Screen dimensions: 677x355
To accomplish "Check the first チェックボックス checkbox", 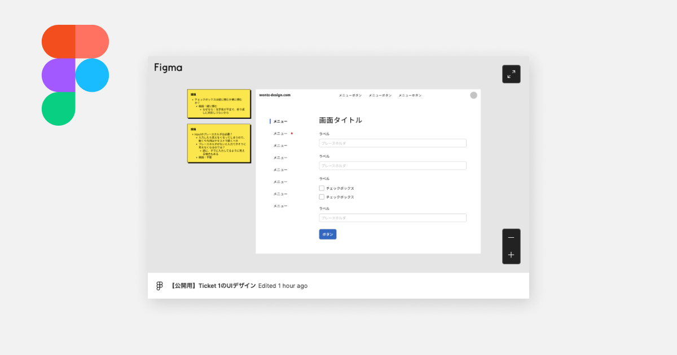I will pos(322,188).
